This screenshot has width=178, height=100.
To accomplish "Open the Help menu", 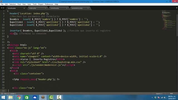I will click(x=56, y=4).
